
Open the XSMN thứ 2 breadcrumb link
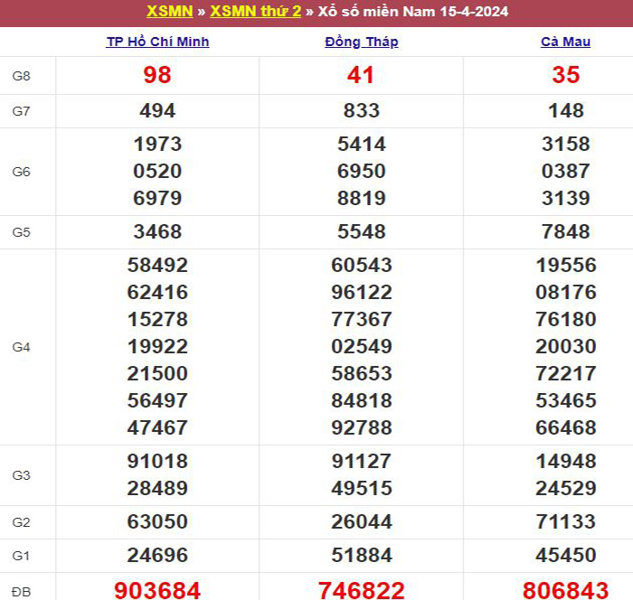point(256,12)
